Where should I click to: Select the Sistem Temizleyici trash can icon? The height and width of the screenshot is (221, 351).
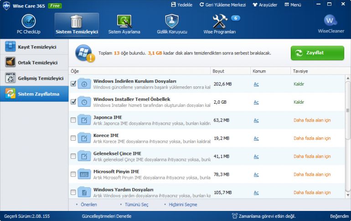pos(76,21)
